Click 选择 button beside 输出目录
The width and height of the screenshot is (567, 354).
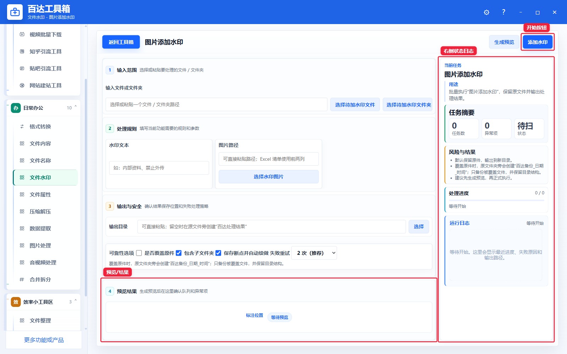click(x=419, y=227)
